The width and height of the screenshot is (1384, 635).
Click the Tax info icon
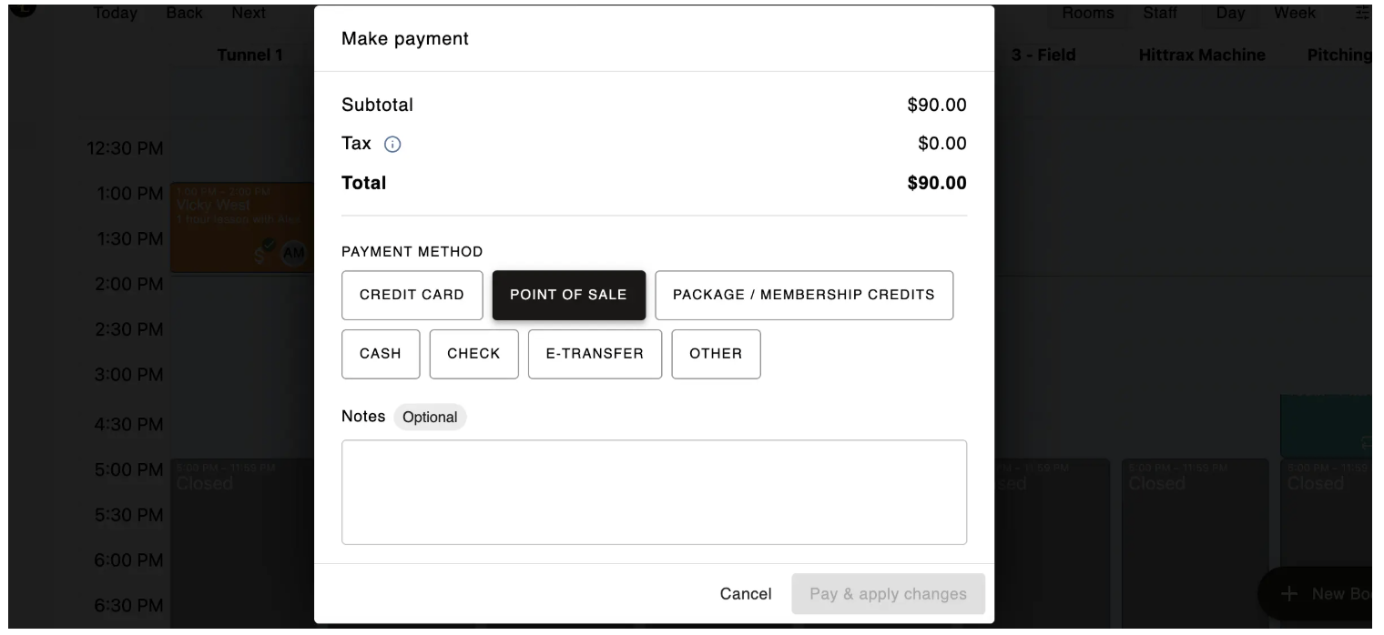click(x=392, y=144)
